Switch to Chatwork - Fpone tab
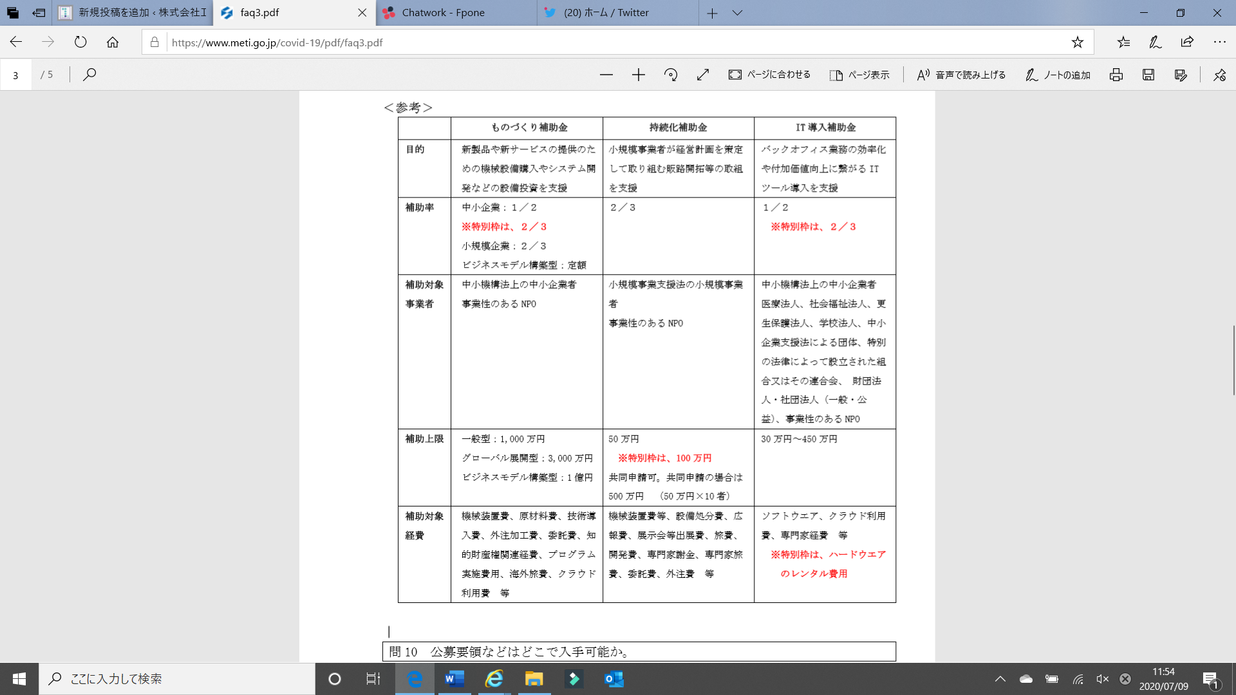1236x695 pixels. (x=456, y=13)
